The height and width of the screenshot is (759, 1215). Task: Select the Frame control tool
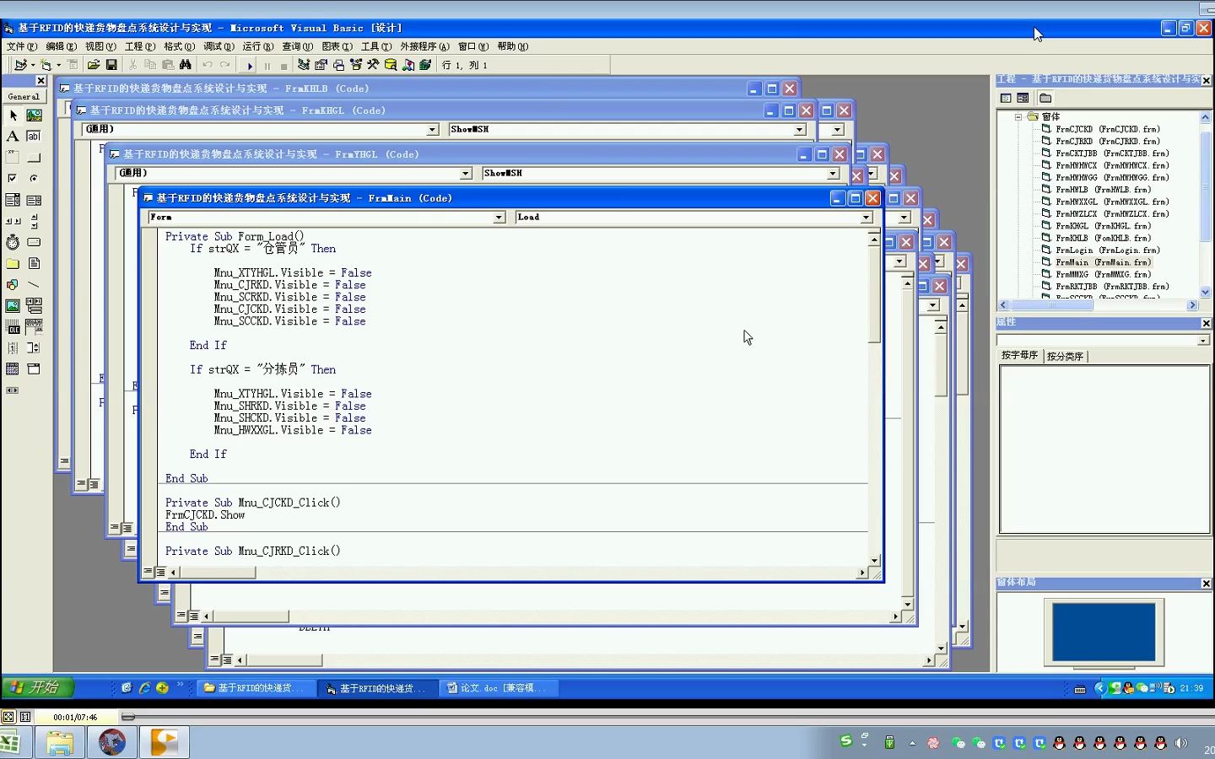point(13,157)
